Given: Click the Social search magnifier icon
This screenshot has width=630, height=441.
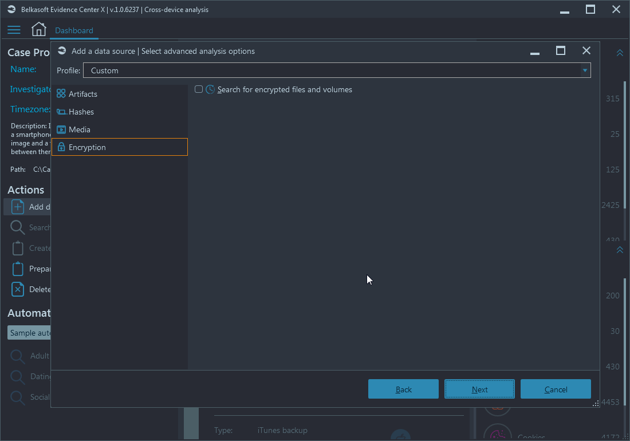Looking at the screenshot, I should point(17,397).
